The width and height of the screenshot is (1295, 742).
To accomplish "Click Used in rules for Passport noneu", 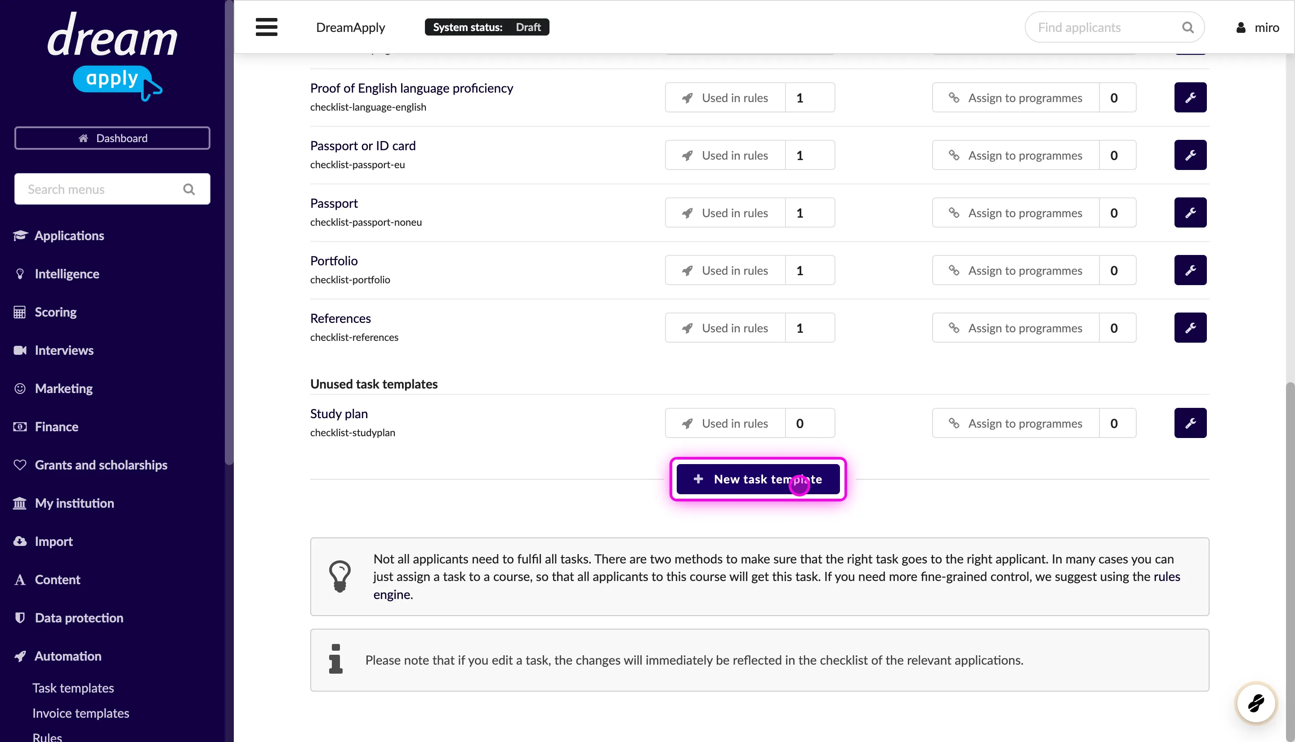I will pyautogui.click(x=750, y=213).
